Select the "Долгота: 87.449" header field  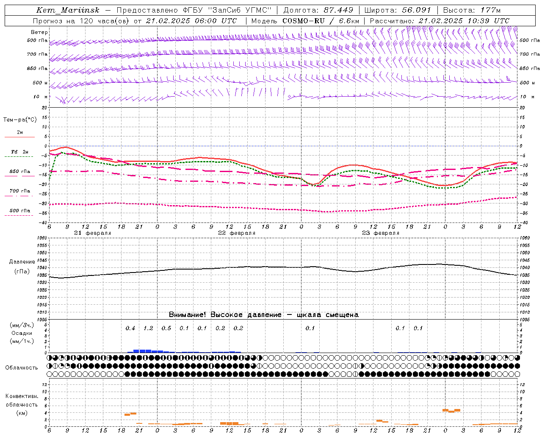(x=318, y=10)
